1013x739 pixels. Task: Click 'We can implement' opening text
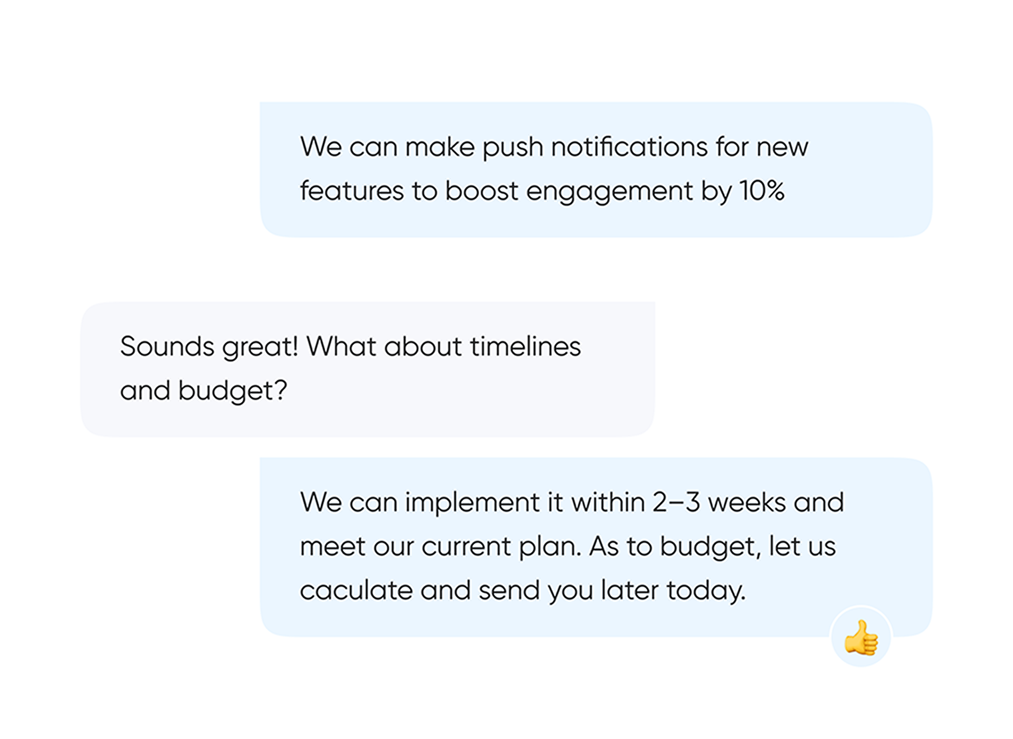coord(419,502)
